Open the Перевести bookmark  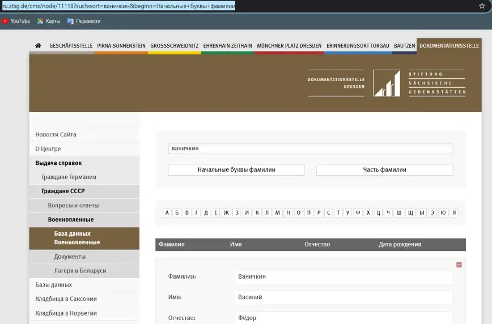[x=84, y=21]
